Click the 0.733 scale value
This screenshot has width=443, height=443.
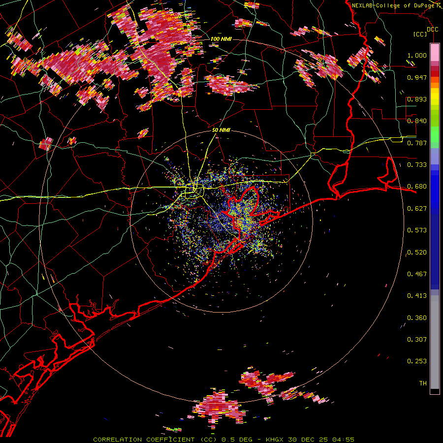point(417,164)
